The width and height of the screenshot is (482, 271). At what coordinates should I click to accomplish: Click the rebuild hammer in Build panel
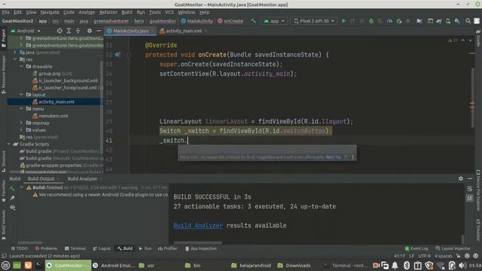pos(12,188)
